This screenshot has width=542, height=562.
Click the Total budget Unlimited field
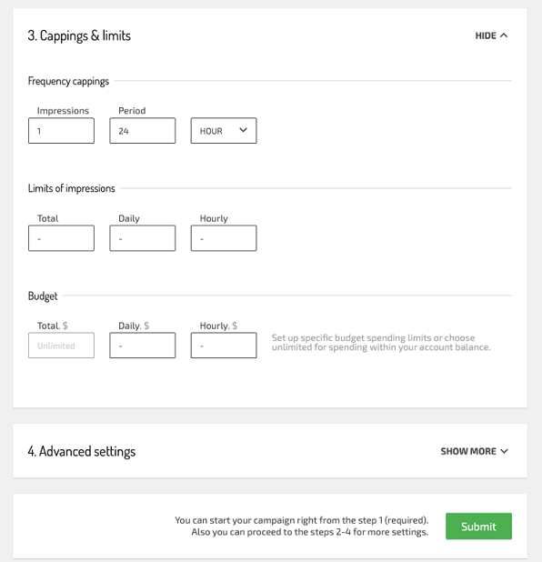click(x=61, y=346)
